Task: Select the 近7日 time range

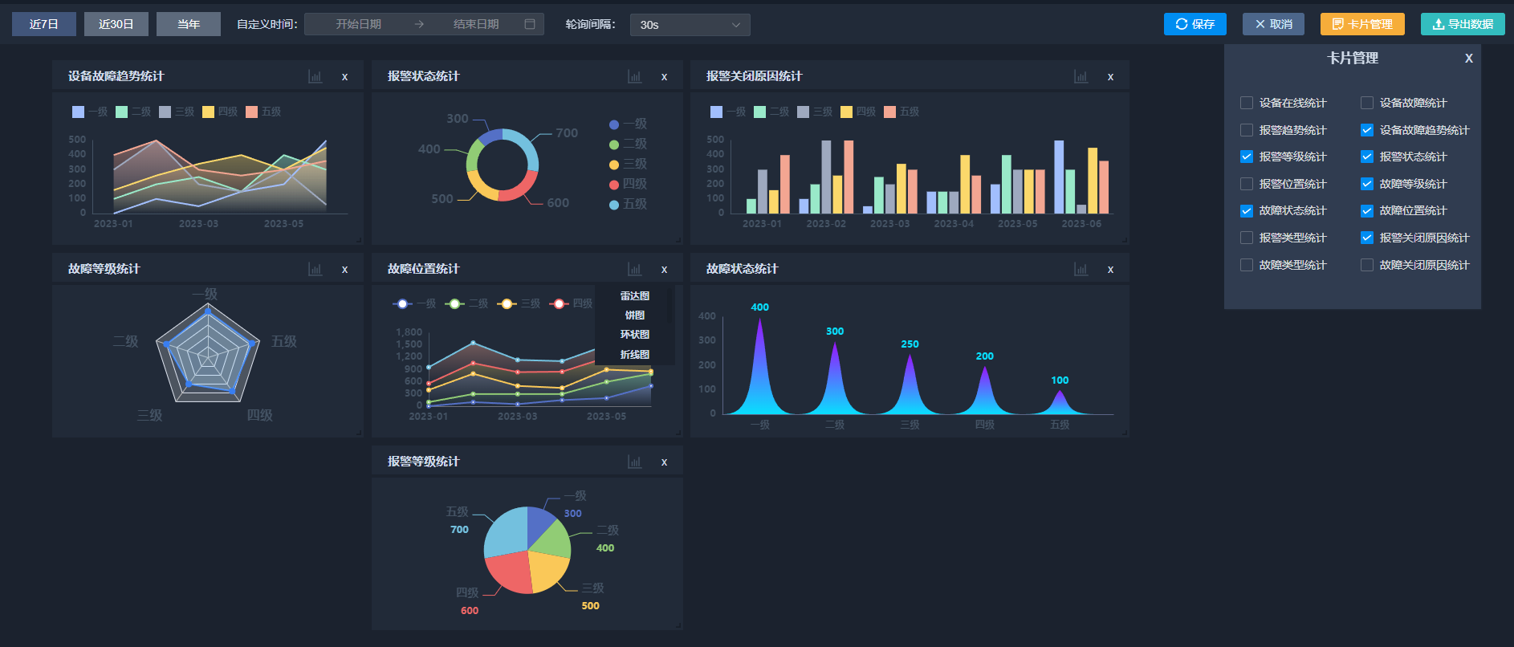Action: tap(44, 24)
